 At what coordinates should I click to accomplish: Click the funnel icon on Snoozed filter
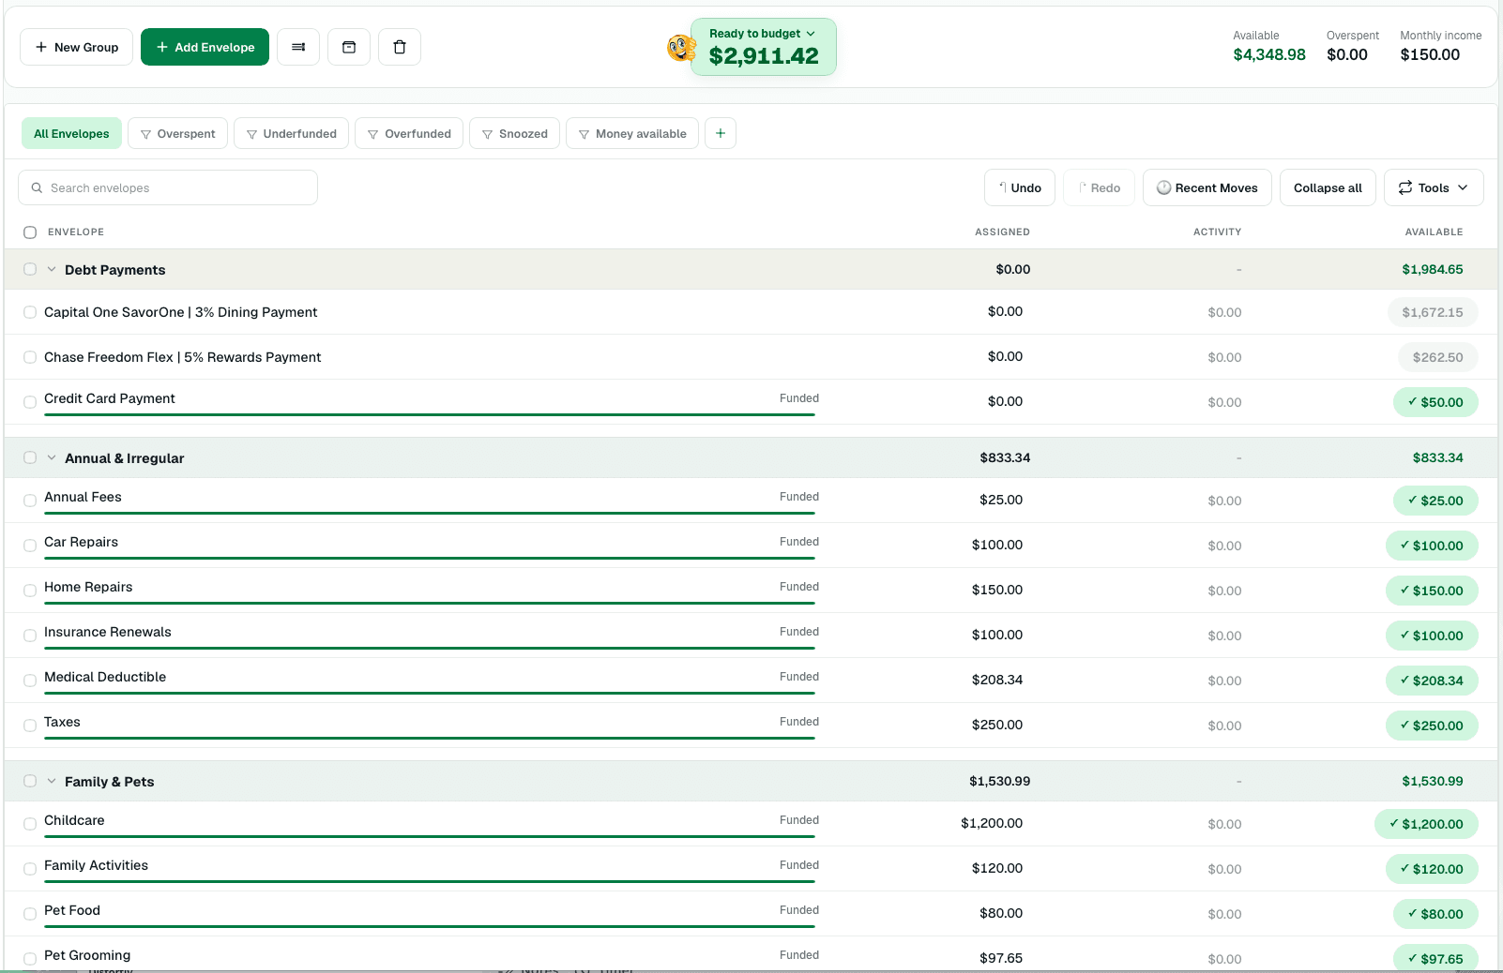pos(487,134)
